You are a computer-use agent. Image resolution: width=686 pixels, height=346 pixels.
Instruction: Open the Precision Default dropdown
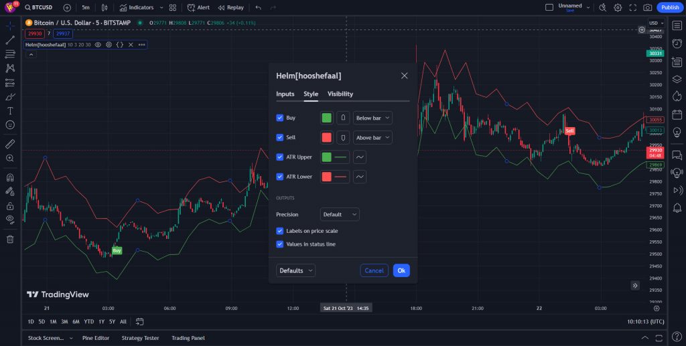coord(340,215)
